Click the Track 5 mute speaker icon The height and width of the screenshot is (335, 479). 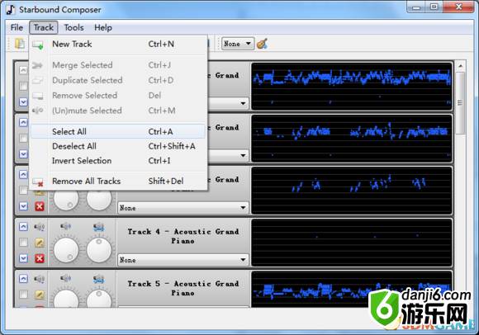click(40, 279)
